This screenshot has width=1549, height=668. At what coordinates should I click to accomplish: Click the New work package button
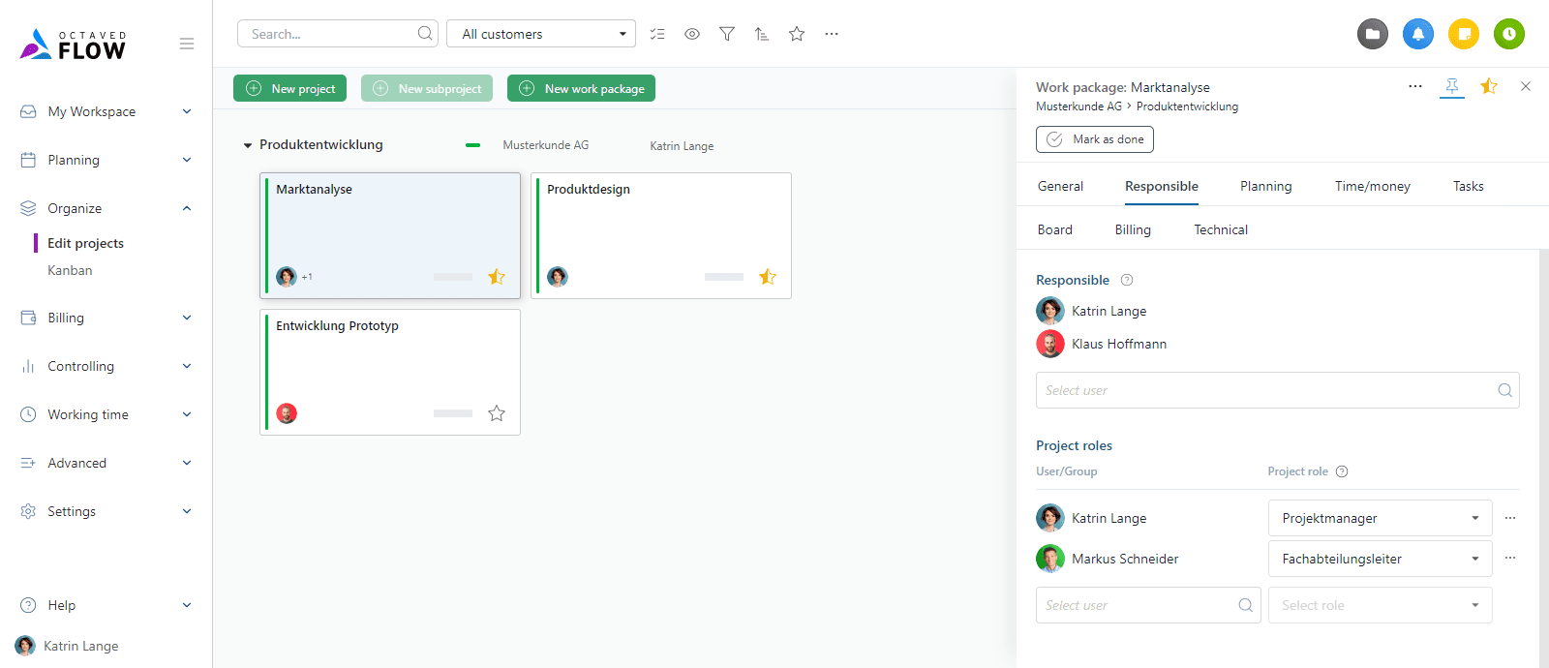(581, 88)
